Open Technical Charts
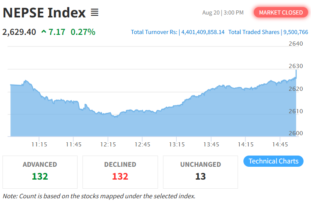The image size is (311, 207). 273,161
